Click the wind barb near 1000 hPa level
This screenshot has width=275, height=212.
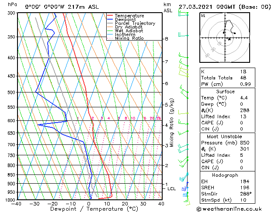[187, 199]
